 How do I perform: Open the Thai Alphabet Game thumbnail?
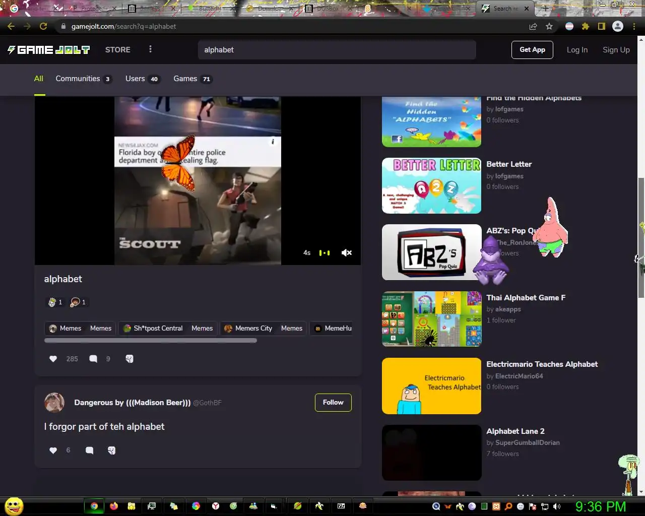[431, 319]
